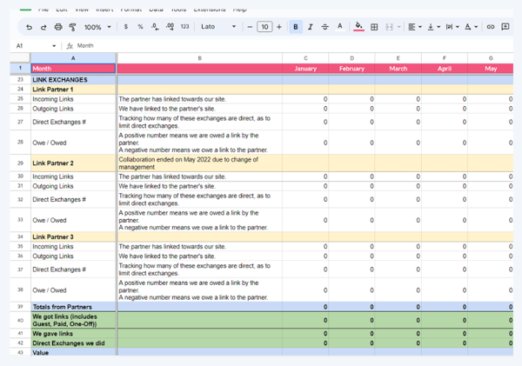
Task: Select the Link Partner 1 cell
Action: [x=73, y=90]
